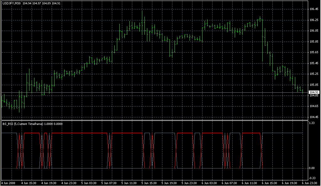Click price level 105.25 on the price scale
Screen dimensions: 321x186
point(314,74)
